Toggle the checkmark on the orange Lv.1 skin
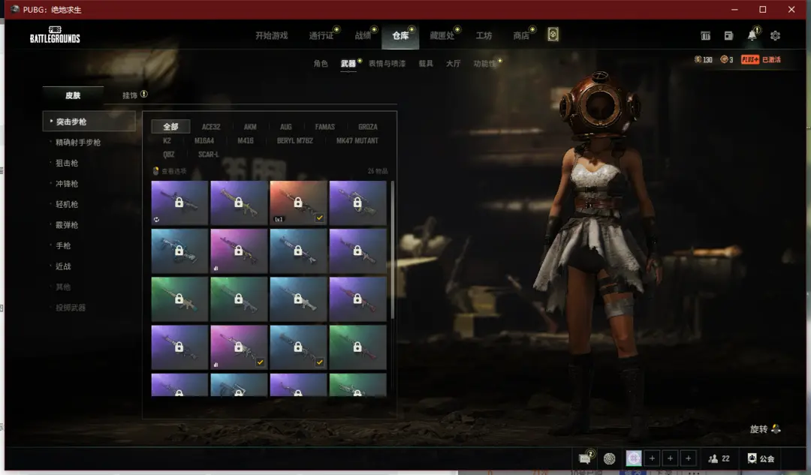The height and width of the screenshot is (475, 811). click(320, 218)
